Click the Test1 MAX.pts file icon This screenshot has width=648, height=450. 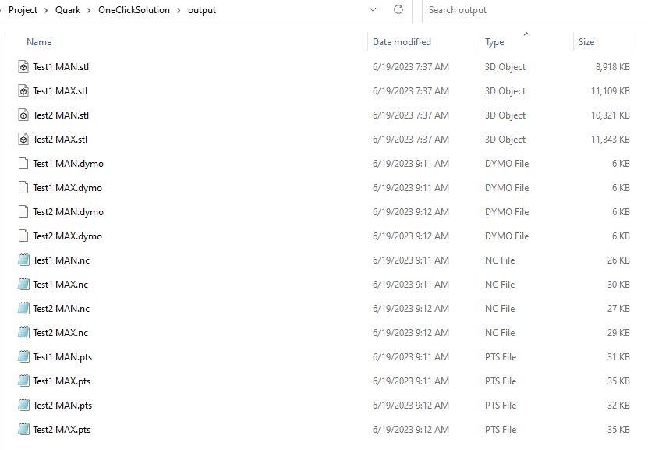tap(23, 381)
